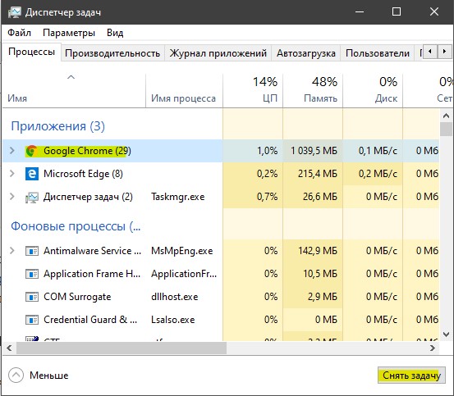
Task: Click the Снять задачу button
Action: (x=411, y=376)
